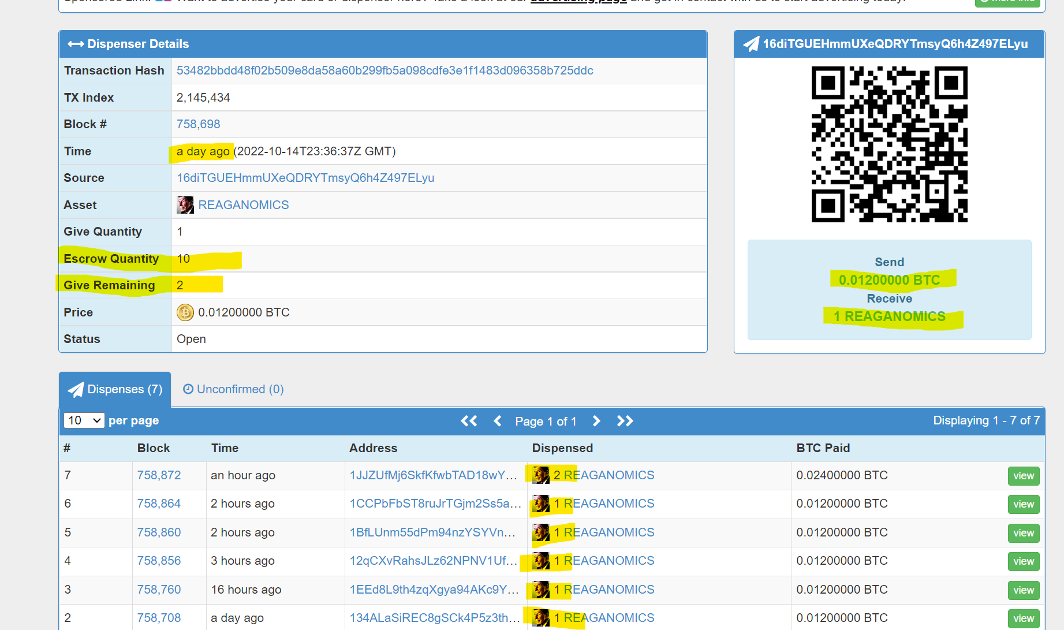Viewport: 1064px width, 630px height.
Task: Click the Status value Open
Action: [x=191, y=339]
